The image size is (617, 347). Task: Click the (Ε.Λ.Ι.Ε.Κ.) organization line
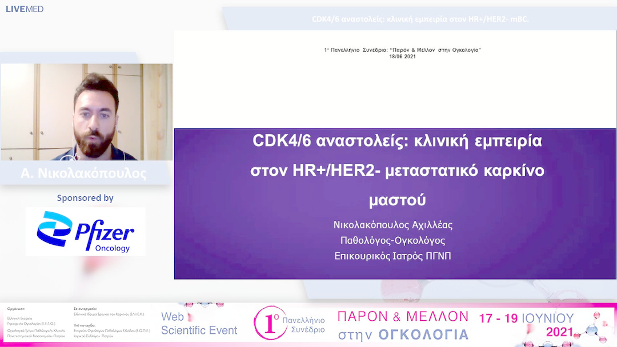[x=109, y=314]
